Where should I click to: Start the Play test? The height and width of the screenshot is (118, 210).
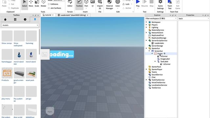click(x=138, y=4)
